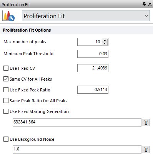This screenshot has height=157, width=153.
Task: Increase max number of peaks
Action: 105,40
